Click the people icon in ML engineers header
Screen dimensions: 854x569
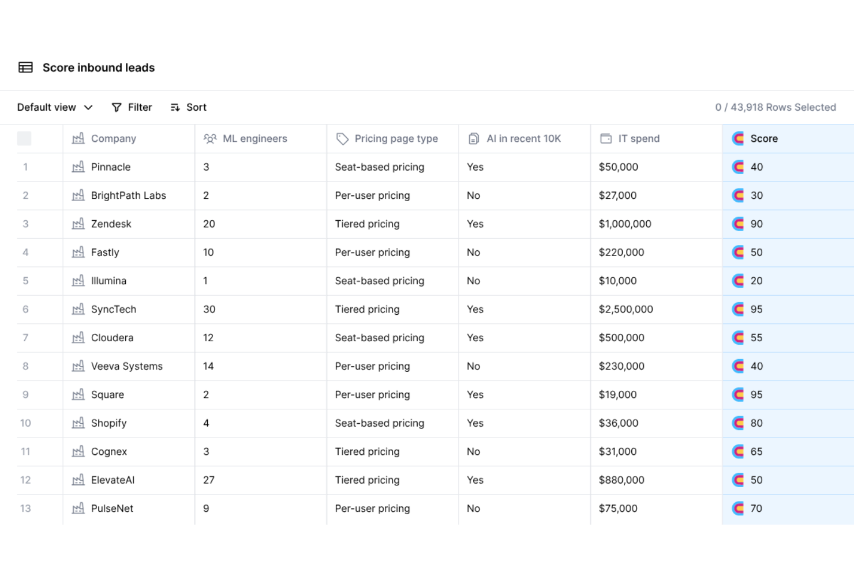click(210, 138)
